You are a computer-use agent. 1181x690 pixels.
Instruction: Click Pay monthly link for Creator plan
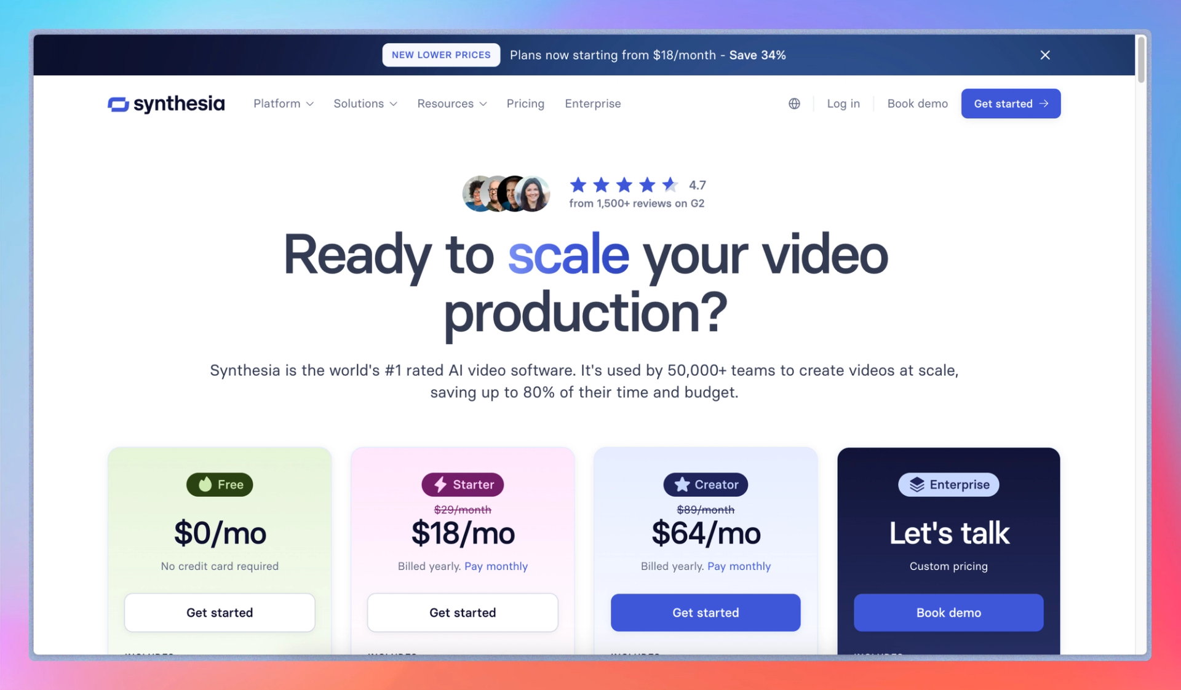(x=738, y=565)
